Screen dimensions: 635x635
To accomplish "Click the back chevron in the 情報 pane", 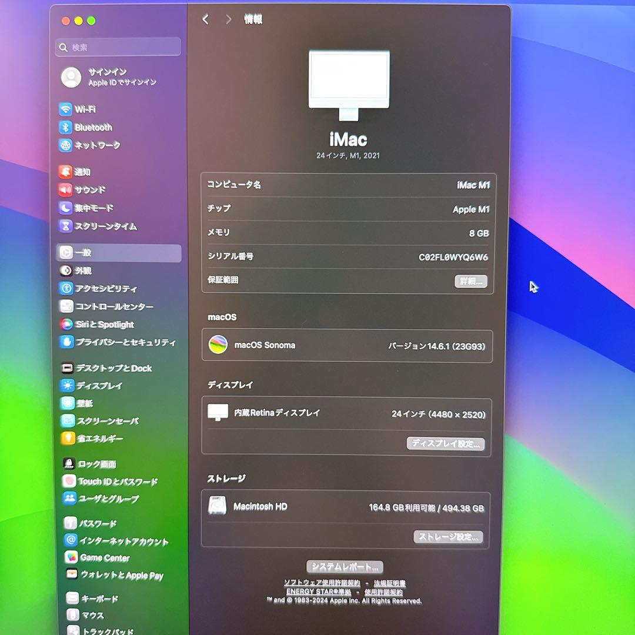I will point(205,19).
